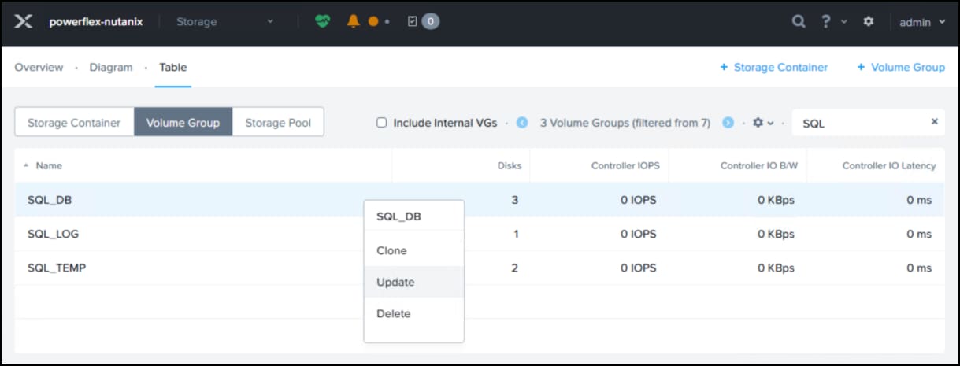This screenshot has width=960, height=366.
Task: Expand the admin user menu
Action: click(x=922, y=22)
